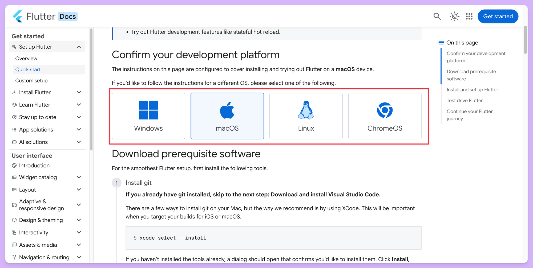Collapse the Set up Flutter section

[79, 47]
